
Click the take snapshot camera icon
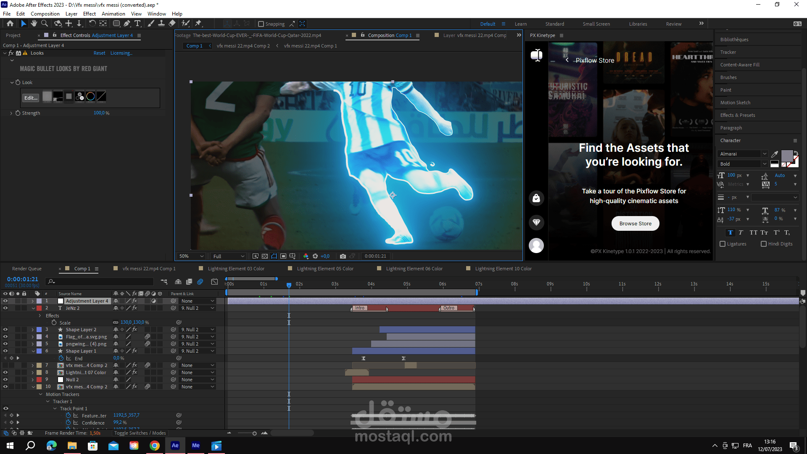[x=343, y=256]
